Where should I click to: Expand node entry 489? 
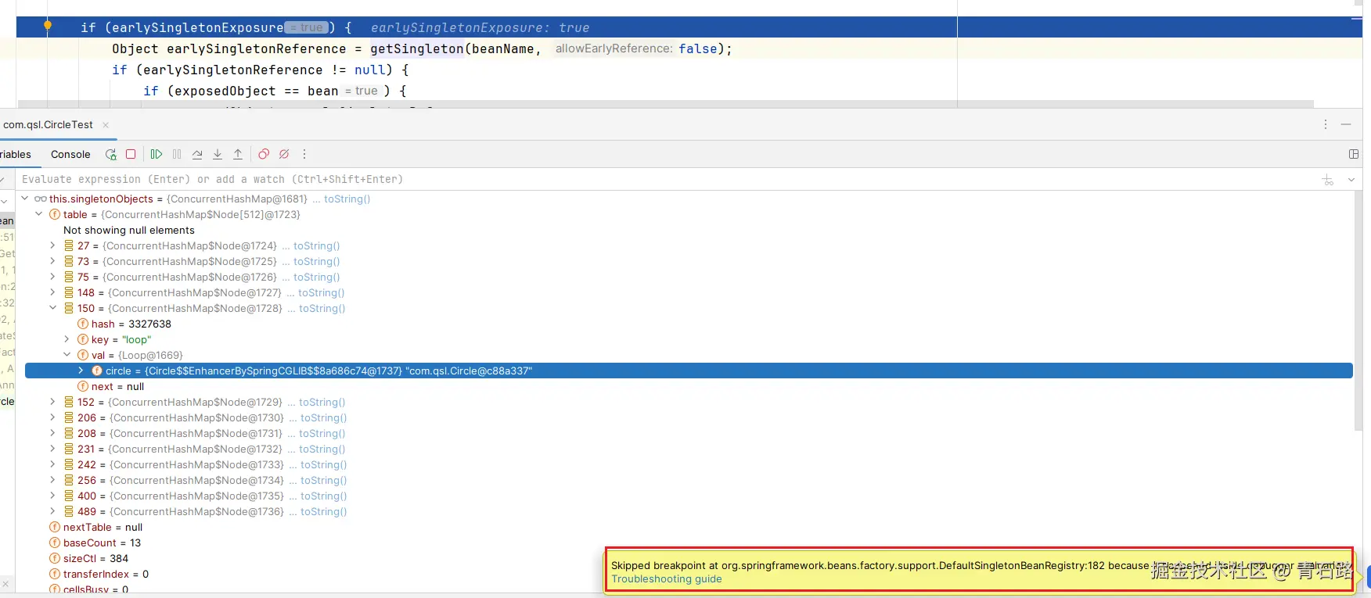(52, 511)
